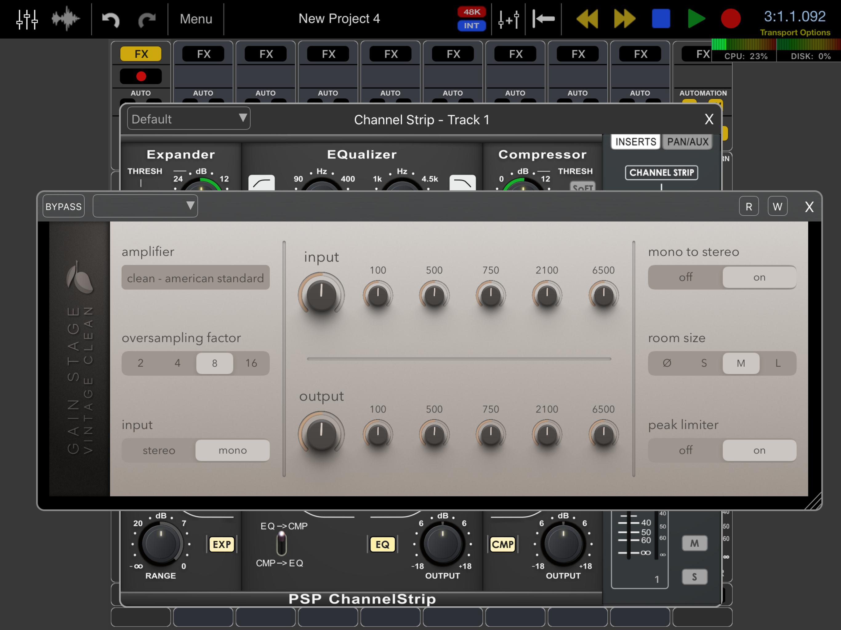The image size is (841, 630).
Task: Click the undo arrow
Action: point(111,19)
